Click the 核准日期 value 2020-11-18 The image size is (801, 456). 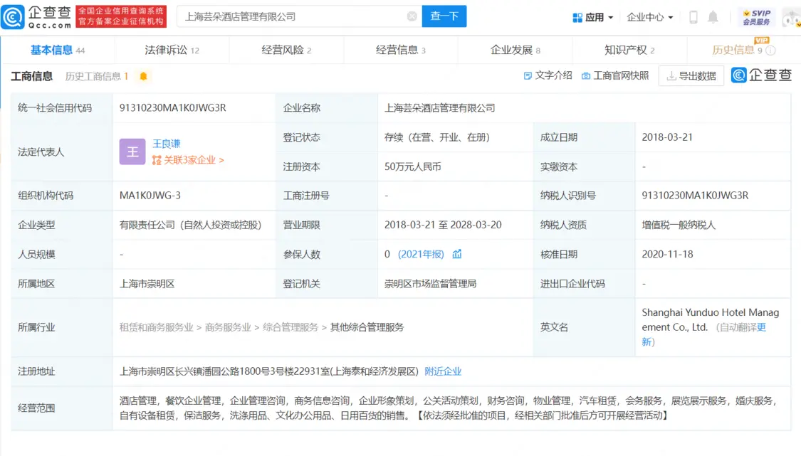(x=667, y=254)
